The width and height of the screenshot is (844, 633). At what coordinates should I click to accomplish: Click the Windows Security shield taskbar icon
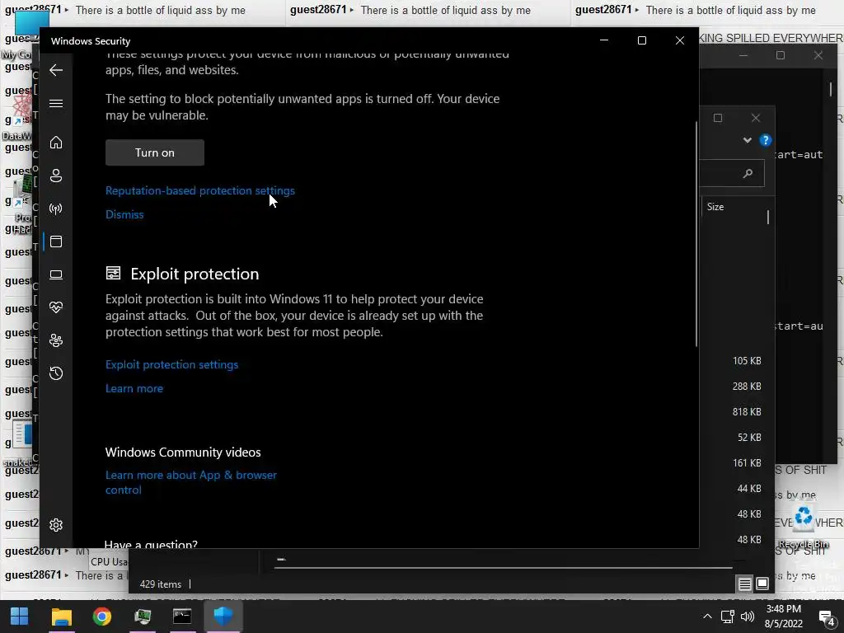coord(223,617)
